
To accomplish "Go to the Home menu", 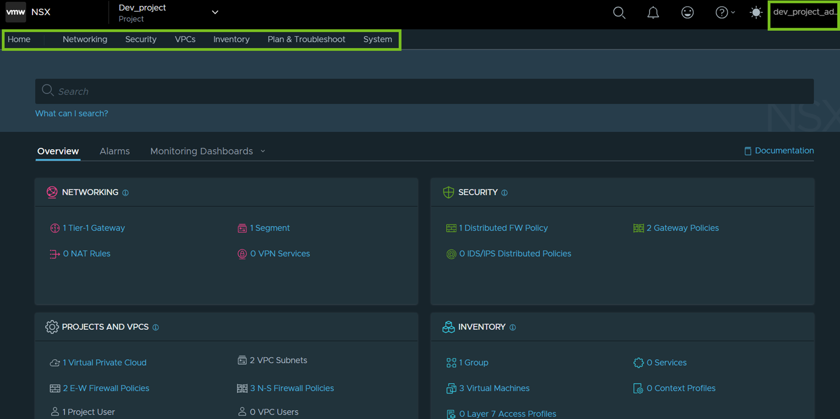I will [19, 39].
